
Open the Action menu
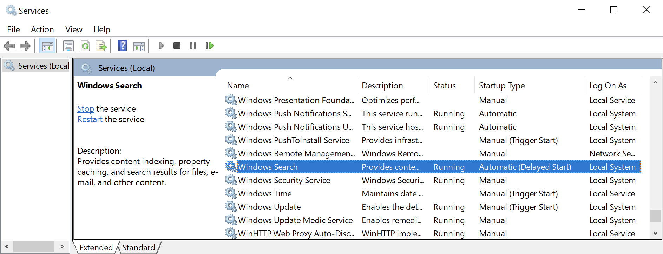[42, 29]
